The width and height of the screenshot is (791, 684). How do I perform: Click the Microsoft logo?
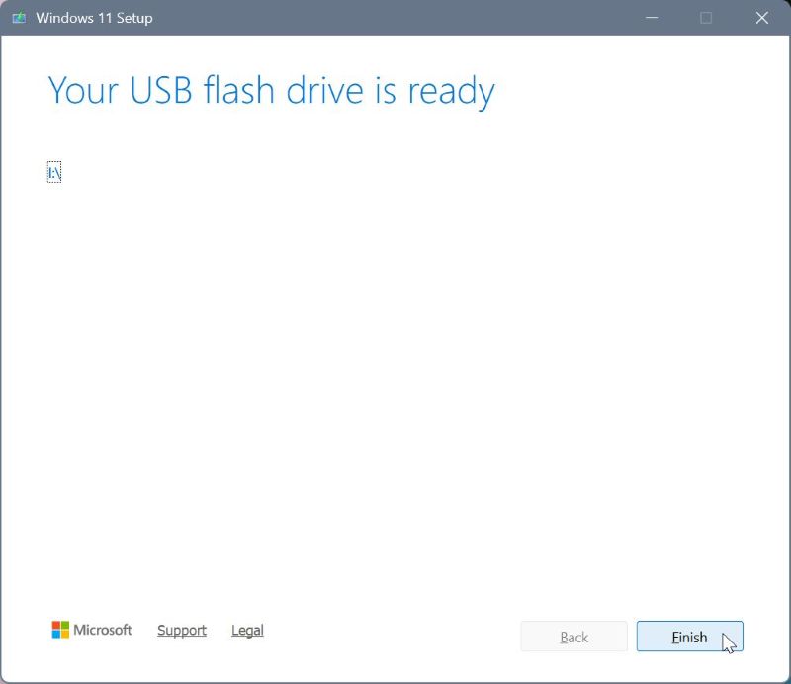pos(92,629)
